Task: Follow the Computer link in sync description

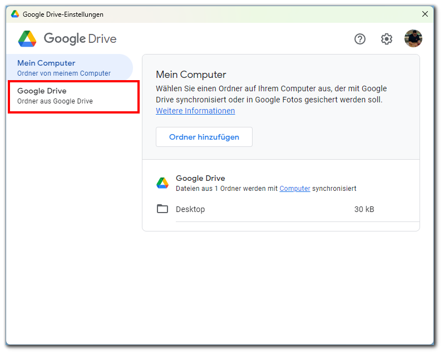Action: click(x=295, y=189)
